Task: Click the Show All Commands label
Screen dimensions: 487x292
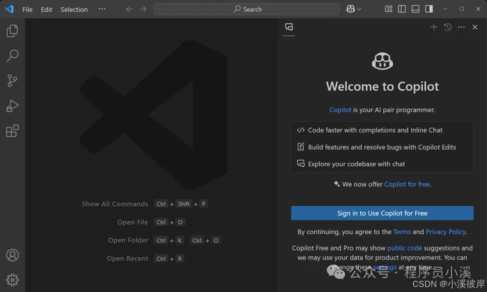Action: pos(115,204)
